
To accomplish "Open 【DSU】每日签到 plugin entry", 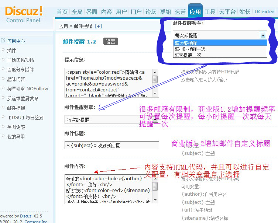I will click(25, 118).
